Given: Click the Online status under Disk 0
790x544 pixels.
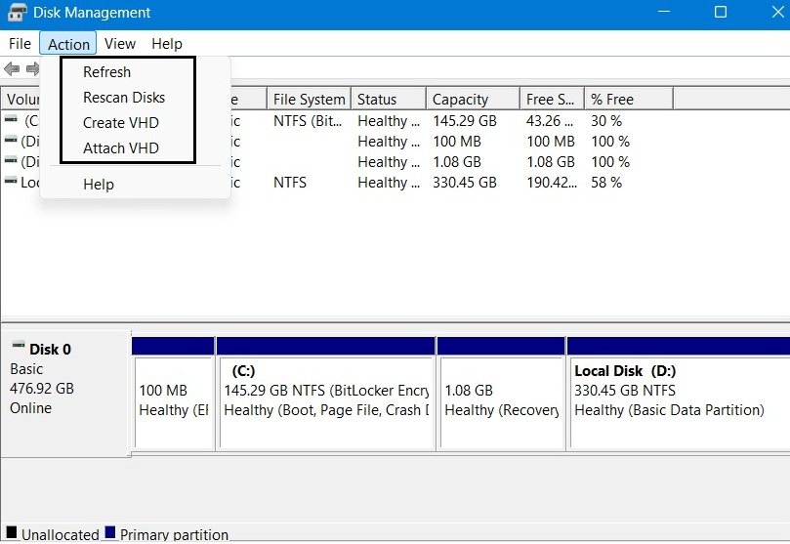Looking at the screenshot, I should (30, 408).
